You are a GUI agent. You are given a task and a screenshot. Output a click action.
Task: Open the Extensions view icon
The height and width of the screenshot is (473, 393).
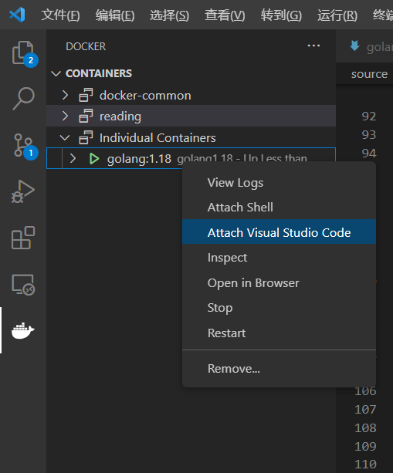click(23, 238)
